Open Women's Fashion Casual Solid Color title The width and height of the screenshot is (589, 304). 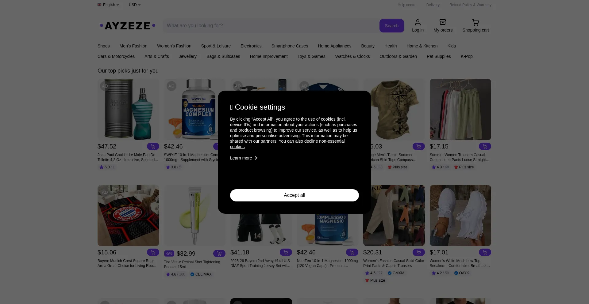[394, 263]
